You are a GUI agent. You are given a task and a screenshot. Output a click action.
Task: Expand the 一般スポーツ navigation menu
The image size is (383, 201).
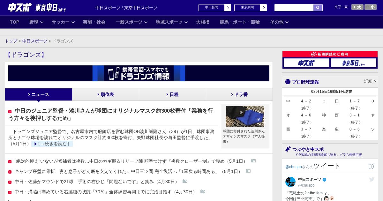131,22
